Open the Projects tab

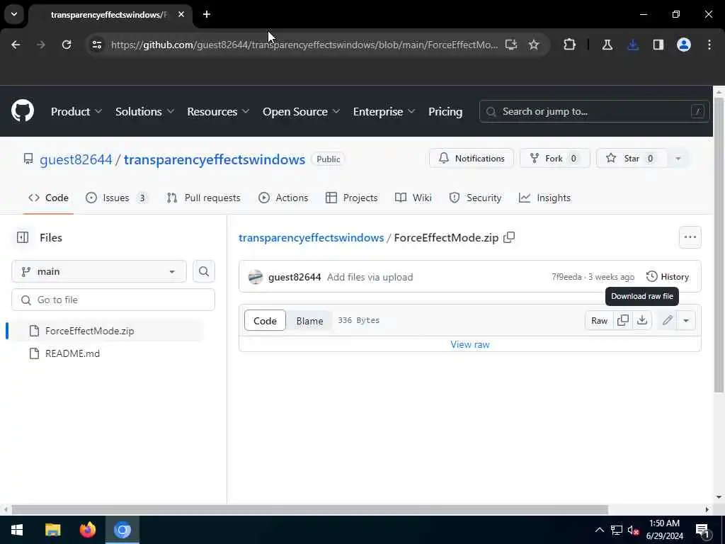point(352,198)
